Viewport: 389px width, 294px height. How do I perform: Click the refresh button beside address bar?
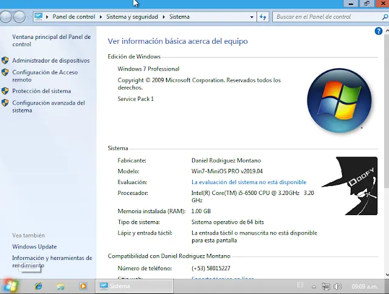[263, 17]
